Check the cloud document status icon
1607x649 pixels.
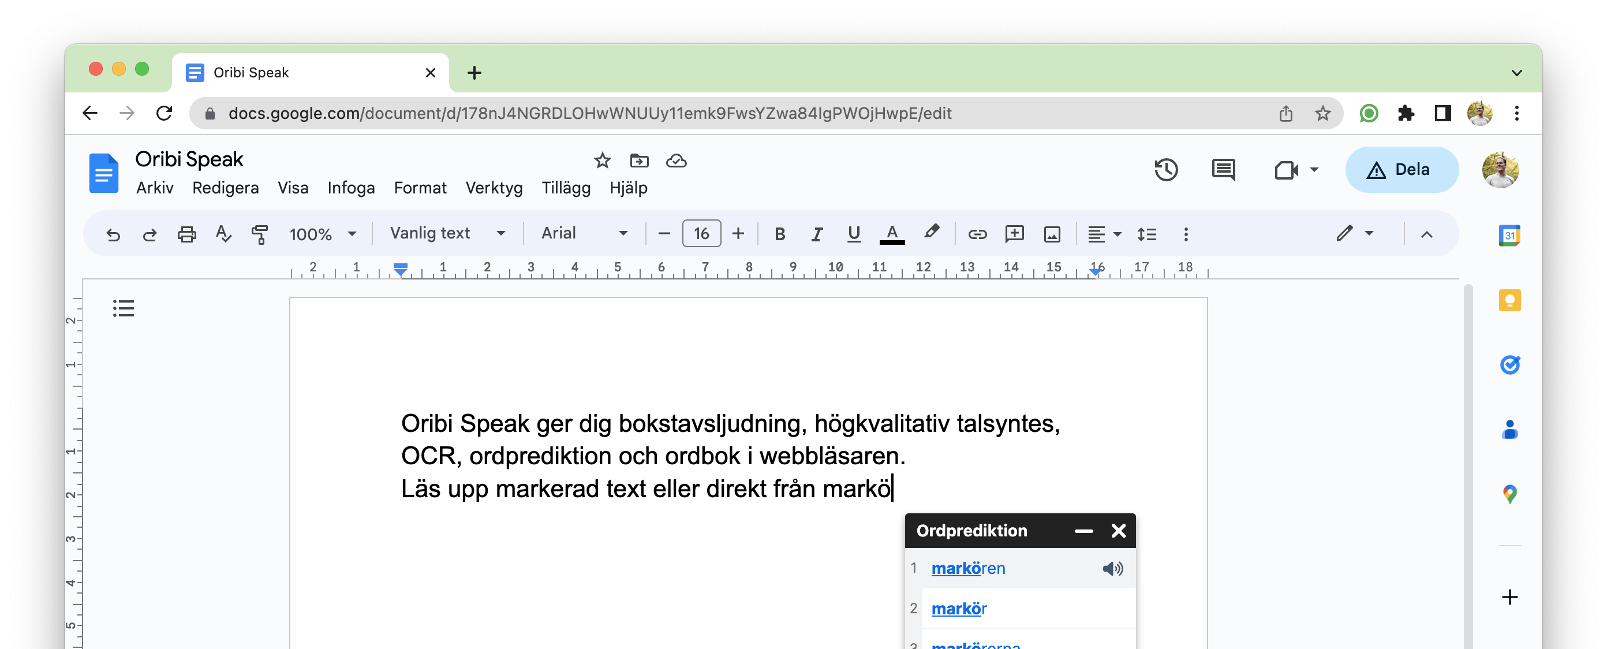pyautogui.click(x=677, y=161)
